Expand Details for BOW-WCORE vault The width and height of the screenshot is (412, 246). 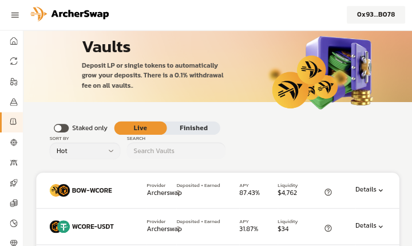click(x=369, y=190)
